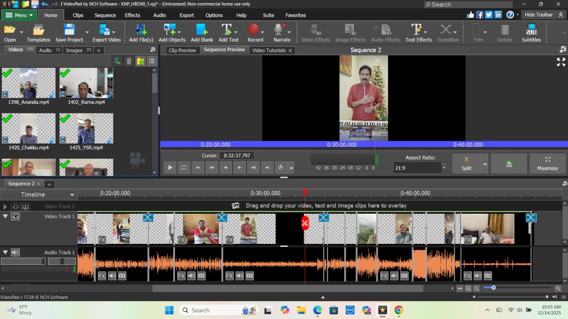The image size is (568, 319).
Task: Switch media bin to list view
Action: [152, 61]
